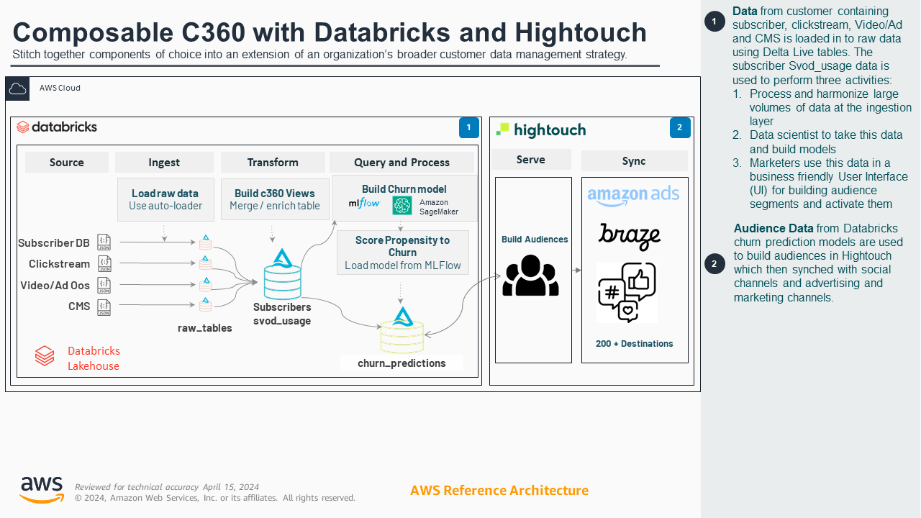
Task: Click the Databricks Lakehouse text
Action: (x=94, y=358)
